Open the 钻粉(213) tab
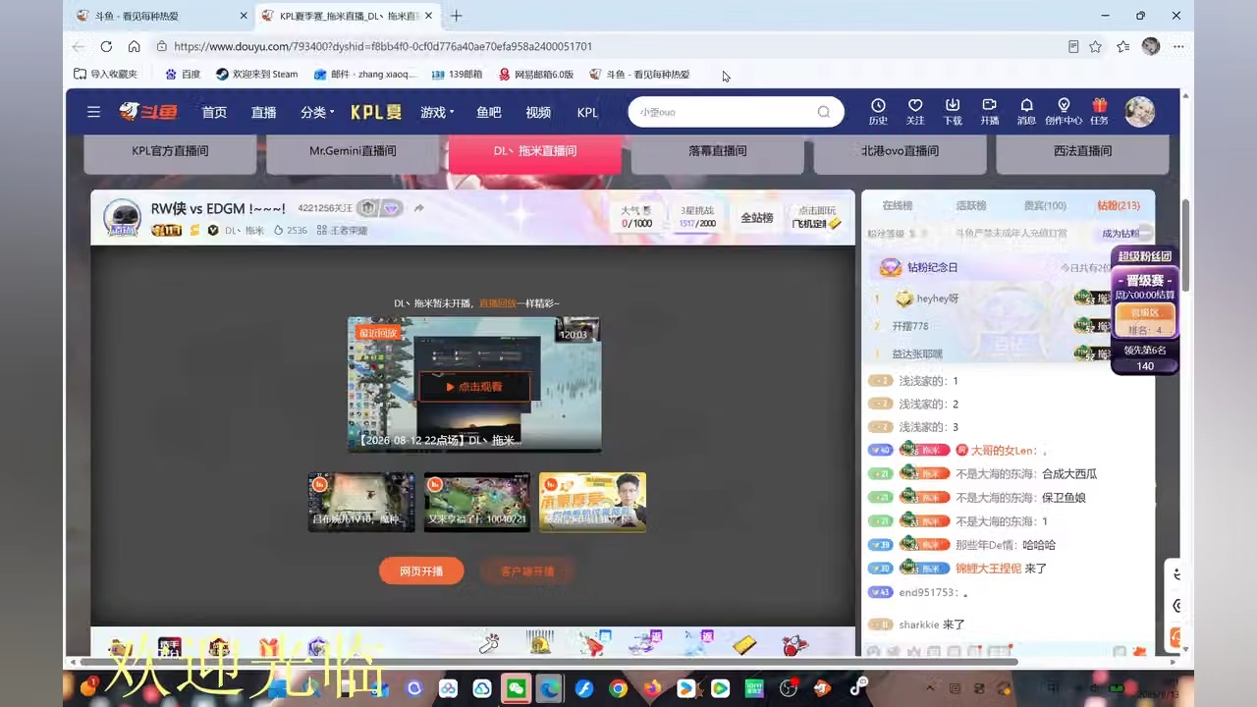The image size is (1257, 707). [1119, 205]
